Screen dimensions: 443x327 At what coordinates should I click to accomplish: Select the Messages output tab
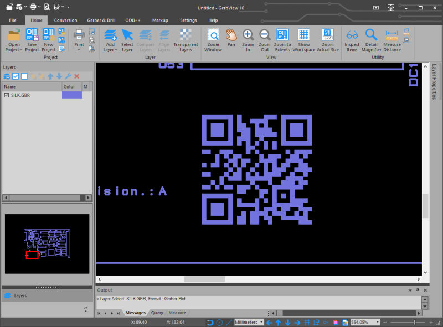click(135, 313)
